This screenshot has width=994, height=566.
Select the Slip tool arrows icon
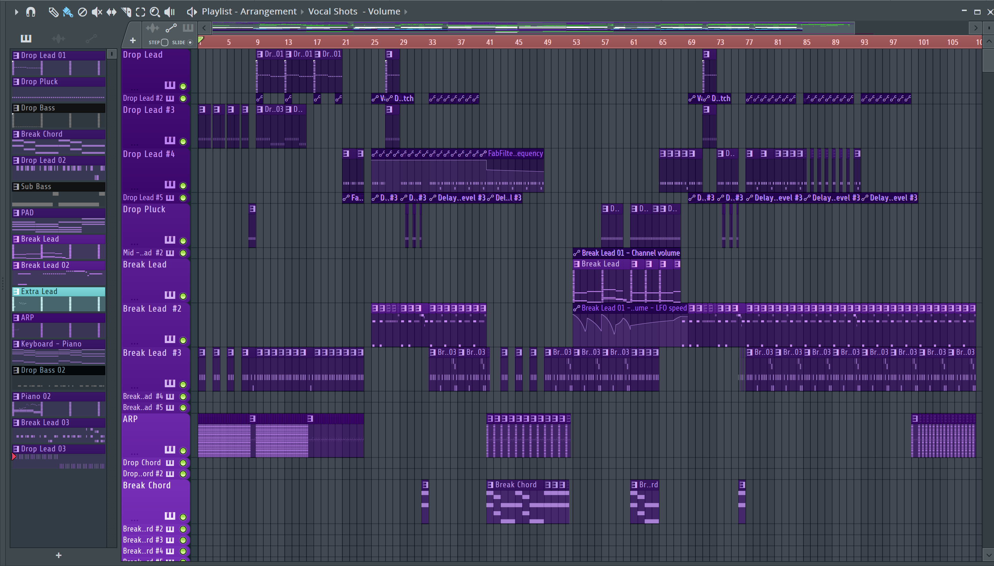pos(111,12)
